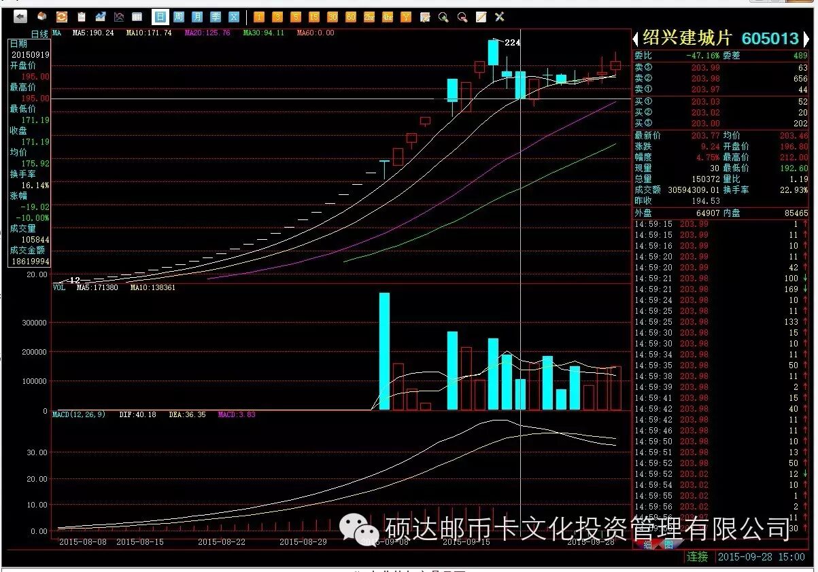Click the tallest cyan volume bar

pos(384,351)
